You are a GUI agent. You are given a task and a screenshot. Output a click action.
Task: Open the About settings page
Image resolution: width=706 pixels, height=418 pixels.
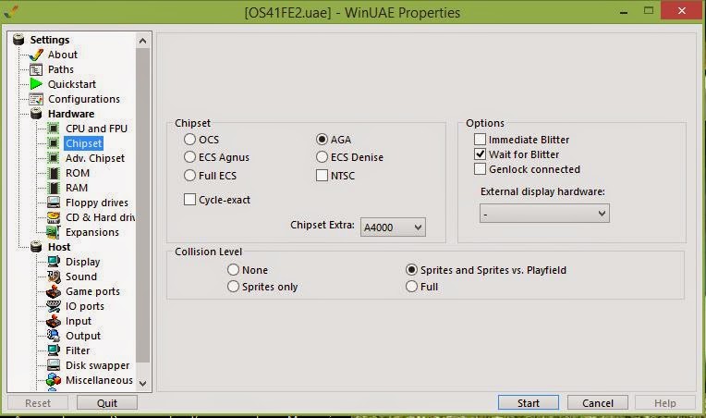tap(63, 55)
